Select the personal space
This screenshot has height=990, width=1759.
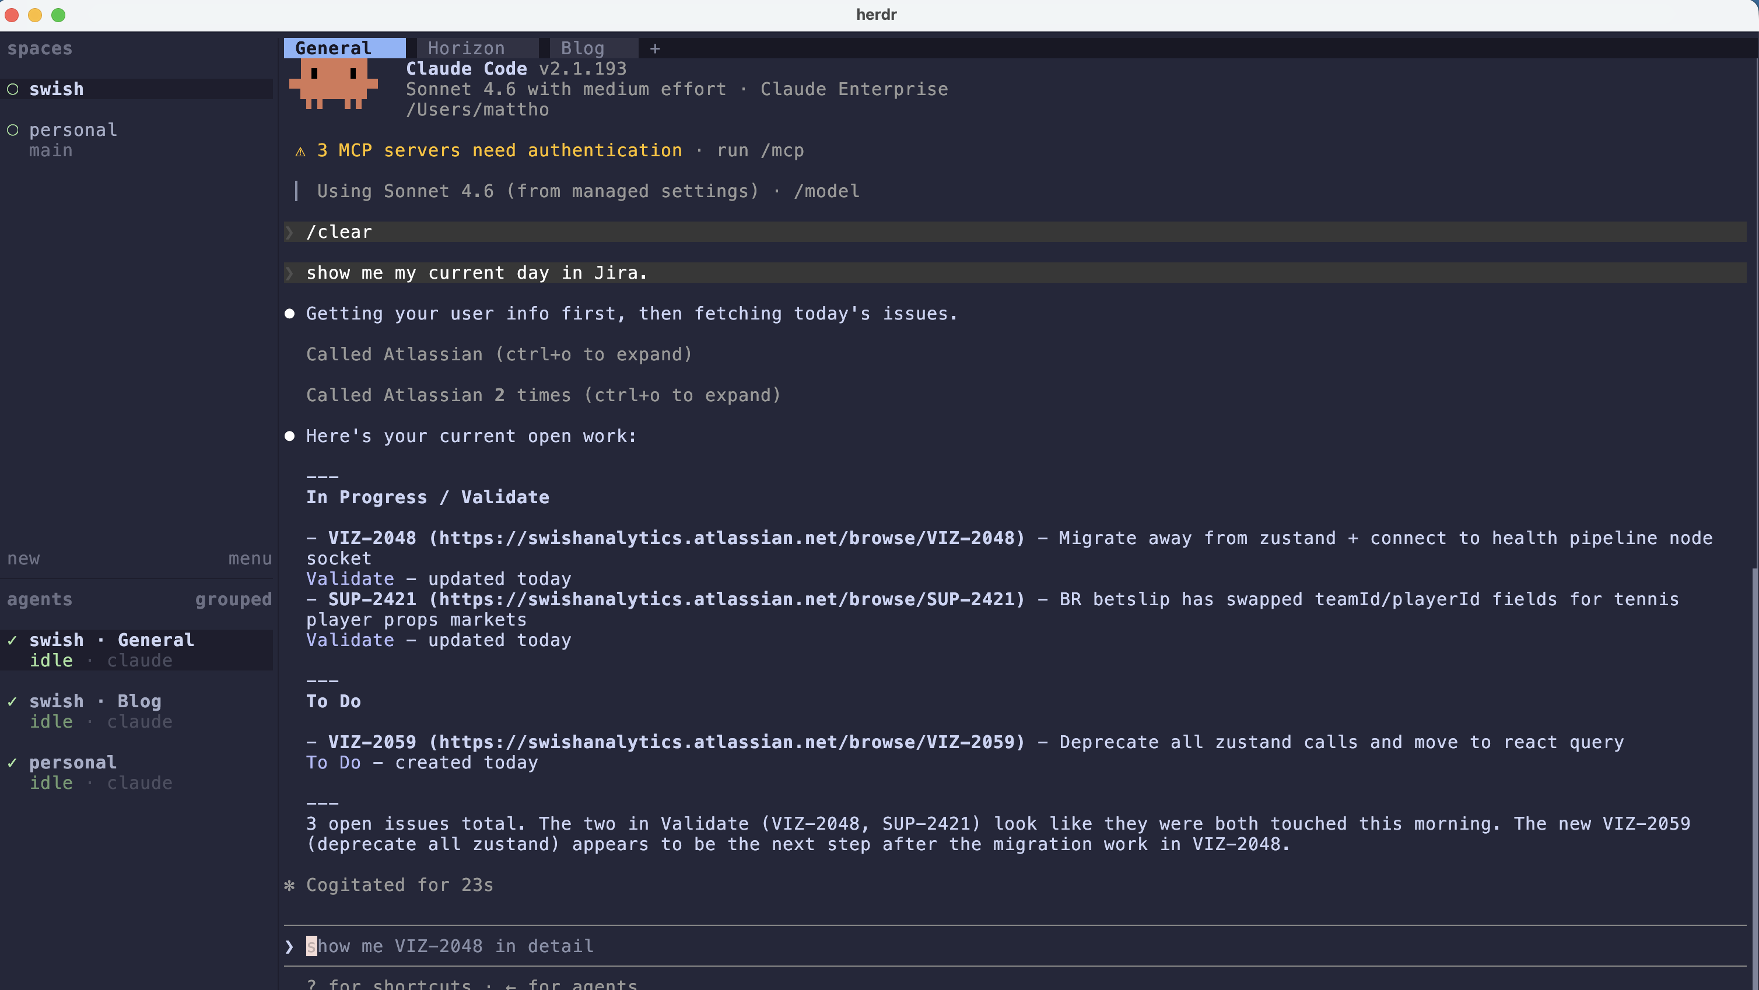click(136, 140)
